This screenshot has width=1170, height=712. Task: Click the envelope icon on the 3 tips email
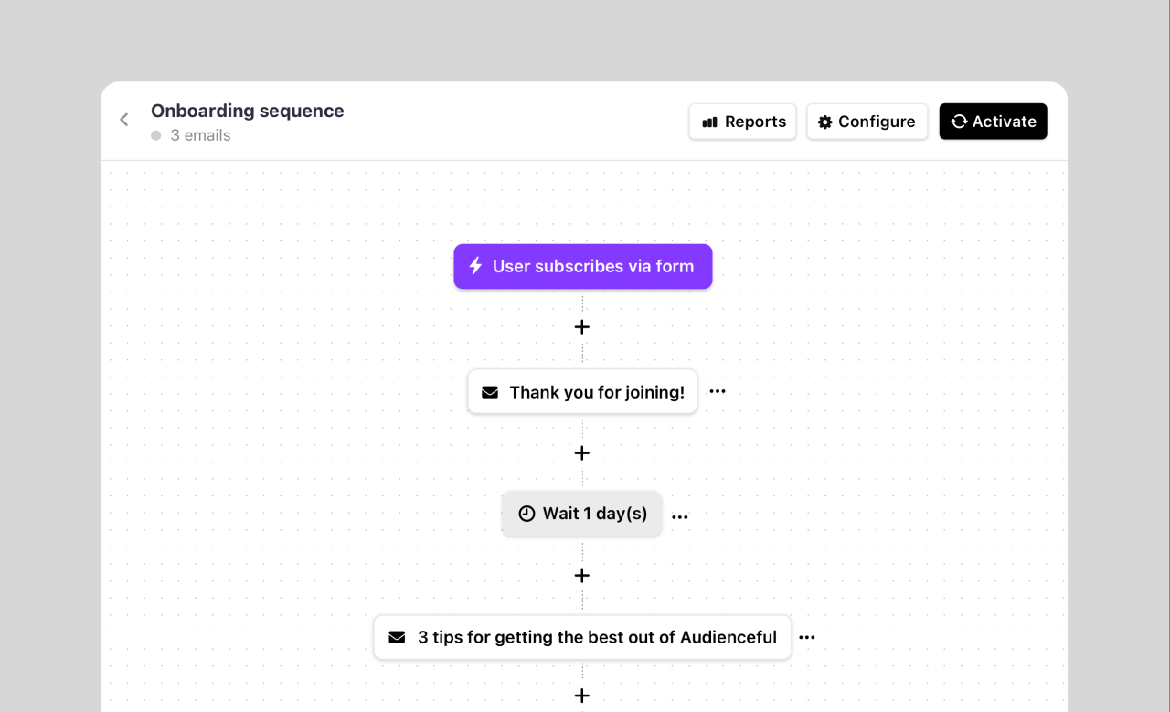(x=397, y=637)
